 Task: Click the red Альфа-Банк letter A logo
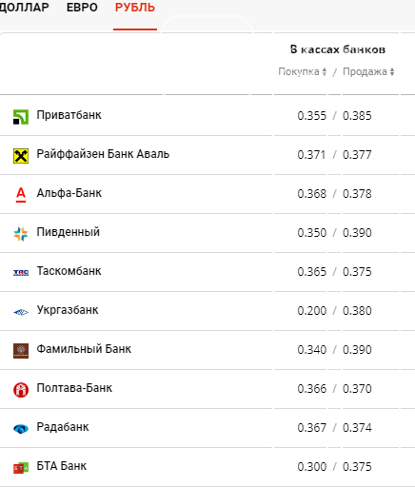21,195
